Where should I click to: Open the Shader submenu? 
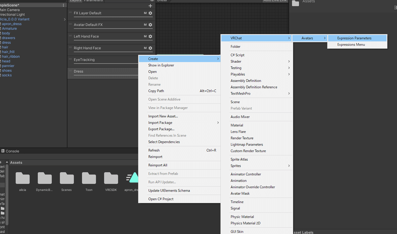tap(257, 62)
